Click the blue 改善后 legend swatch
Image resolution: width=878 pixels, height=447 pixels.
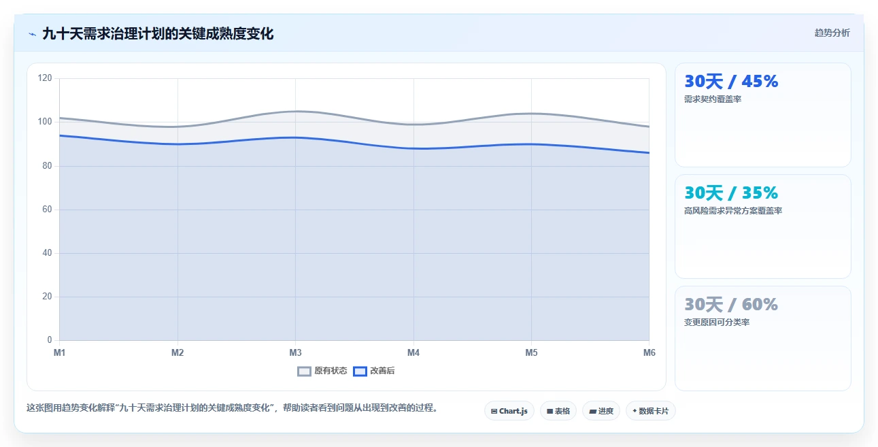(360, 371)
